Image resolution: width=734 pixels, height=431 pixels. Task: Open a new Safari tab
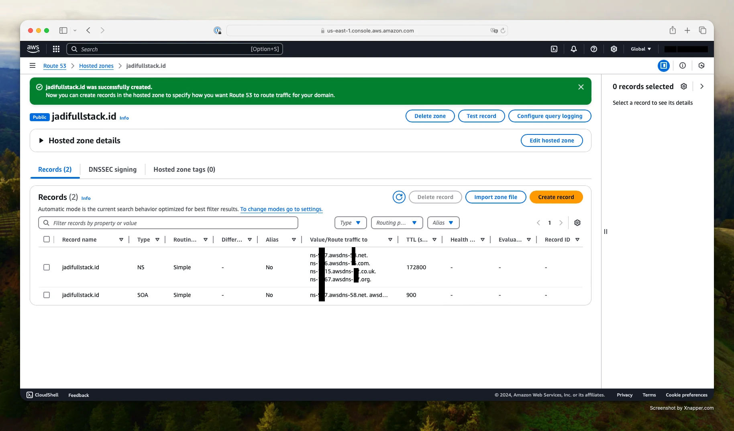click(687, 30)
